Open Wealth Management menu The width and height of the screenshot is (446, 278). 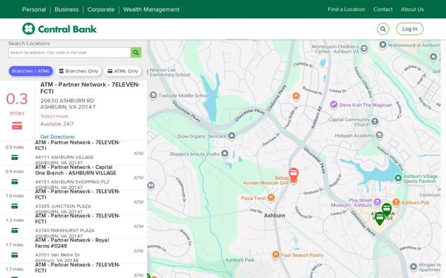tap(151, 9)
